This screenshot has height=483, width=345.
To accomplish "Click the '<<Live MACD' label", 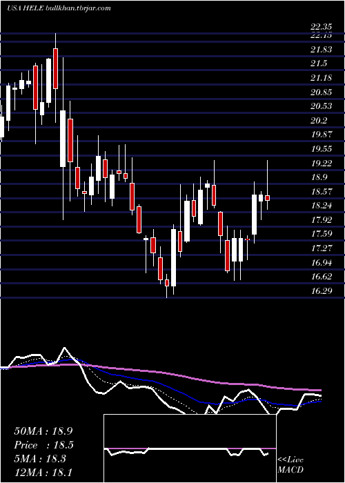I will [x=290, y=465].
